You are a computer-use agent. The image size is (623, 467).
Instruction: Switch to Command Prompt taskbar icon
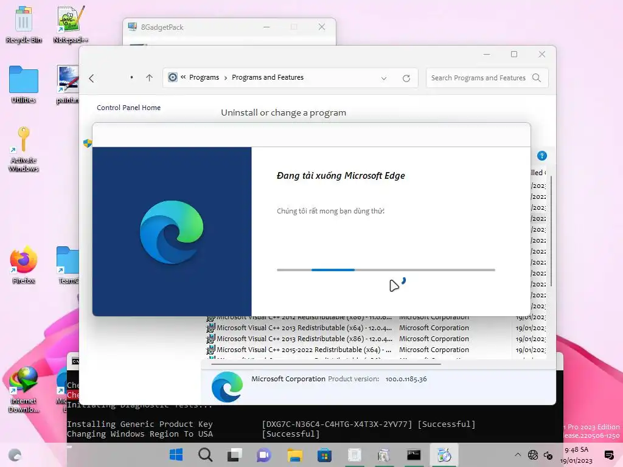point(414,455)
